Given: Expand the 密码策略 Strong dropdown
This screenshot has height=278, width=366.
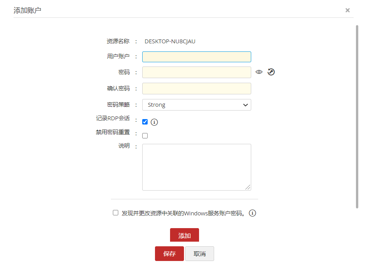Looking at the screenshot, I should point(196,105).
